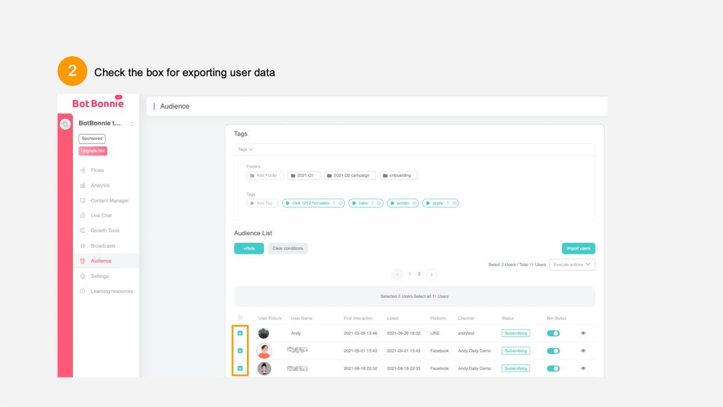The image size is (723, 407).
Task: Click the user picture in the 2021-09-01 row
Action: pos(264,351)
